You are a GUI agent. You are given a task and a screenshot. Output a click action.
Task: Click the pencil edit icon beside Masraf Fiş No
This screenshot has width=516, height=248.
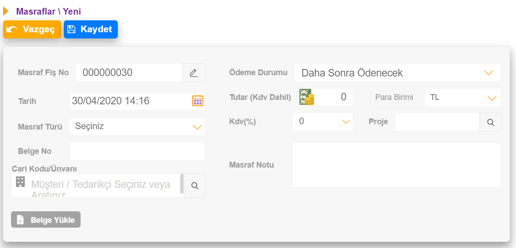(194, 72)
